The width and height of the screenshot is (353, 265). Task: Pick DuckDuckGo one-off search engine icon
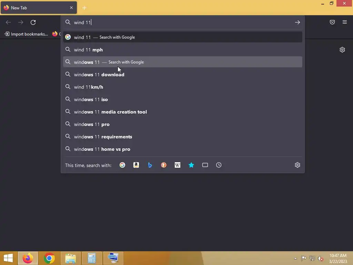(164, 165)
